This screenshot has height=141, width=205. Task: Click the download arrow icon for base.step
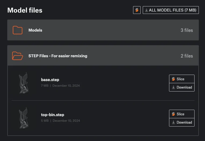point(174,87)
